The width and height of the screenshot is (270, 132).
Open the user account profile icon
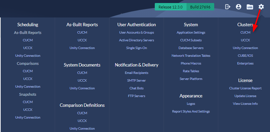239,7
